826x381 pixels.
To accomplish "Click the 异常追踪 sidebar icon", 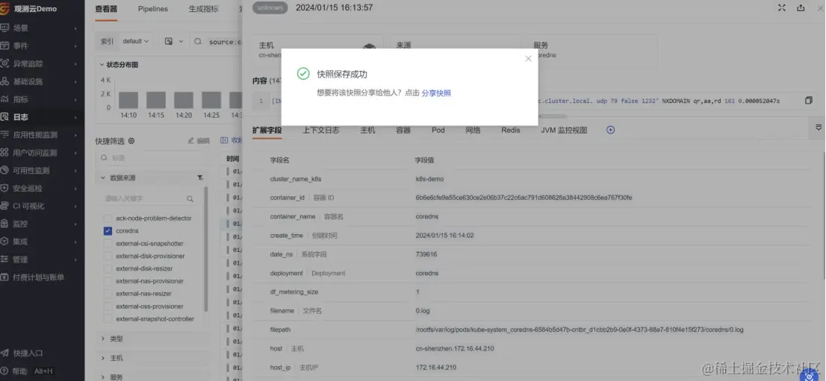I will tap(4, 63).
